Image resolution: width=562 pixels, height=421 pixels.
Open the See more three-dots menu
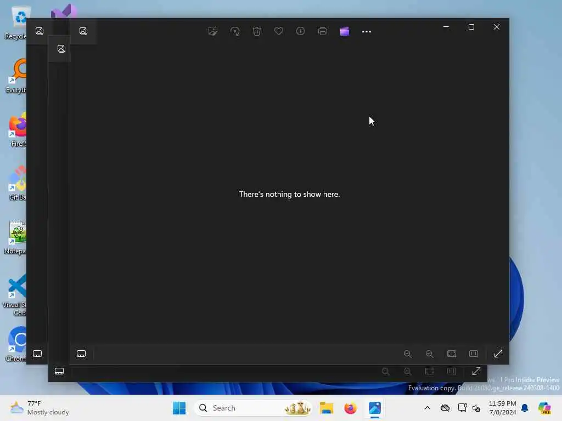click(x=366, y=31)
